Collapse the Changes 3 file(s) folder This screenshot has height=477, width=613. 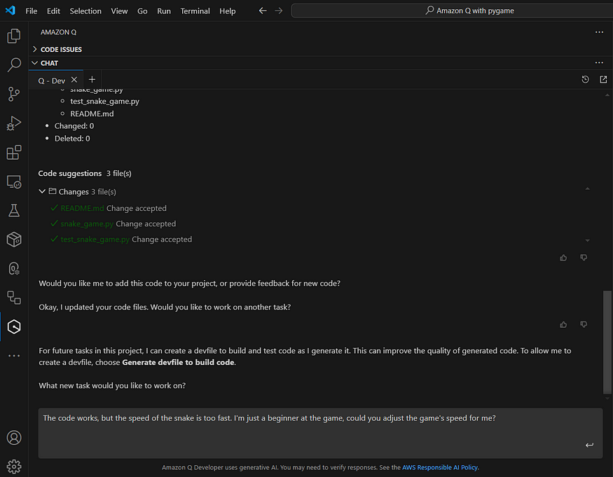[x=42, y=192]
